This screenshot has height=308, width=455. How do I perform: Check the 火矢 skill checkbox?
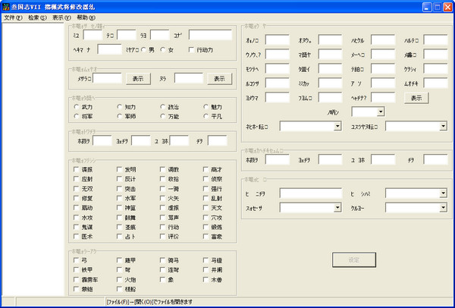[x=163, y=197]
